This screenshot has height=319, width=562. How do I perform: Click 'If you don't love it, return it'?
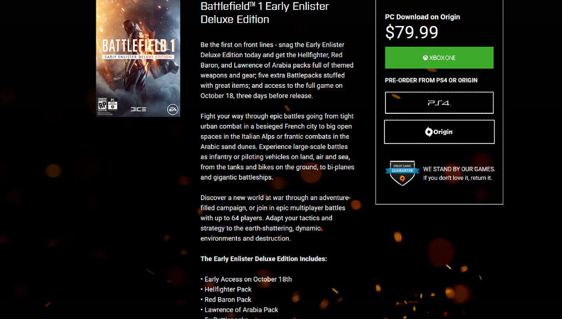coord(458,178)
